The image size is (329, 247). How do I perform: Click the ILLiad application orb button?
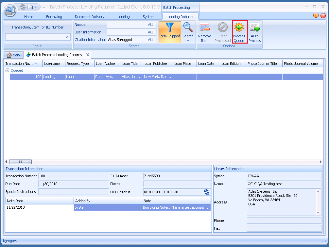point(10,10)
